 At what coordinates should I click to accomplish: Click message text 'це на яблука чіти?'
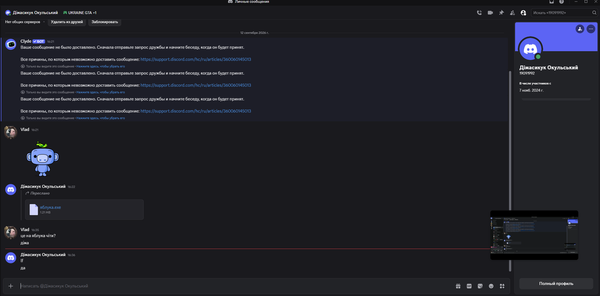coord(38,235)
